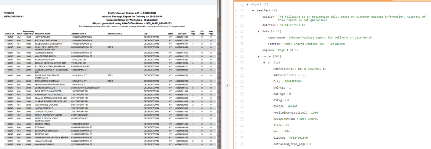This screenshot has height=149, width=431.
Task: Check the RecipientName row checkbox
Action: pyautogui.click(x=242, y=119)
